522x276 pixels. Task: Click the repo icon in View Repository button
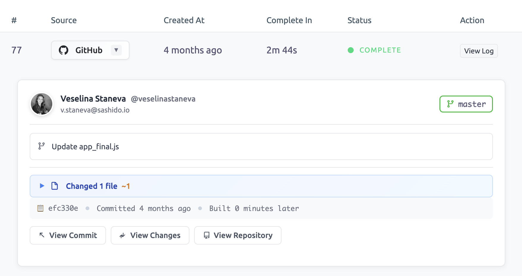[206, 235]
